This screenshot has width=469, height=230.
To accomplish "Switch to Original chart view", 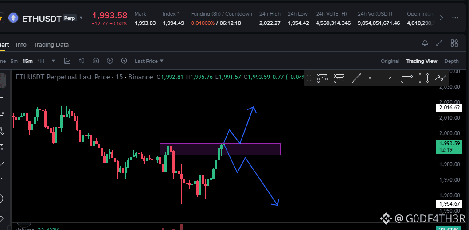I will pyautogui.click(x=390, y=61).
